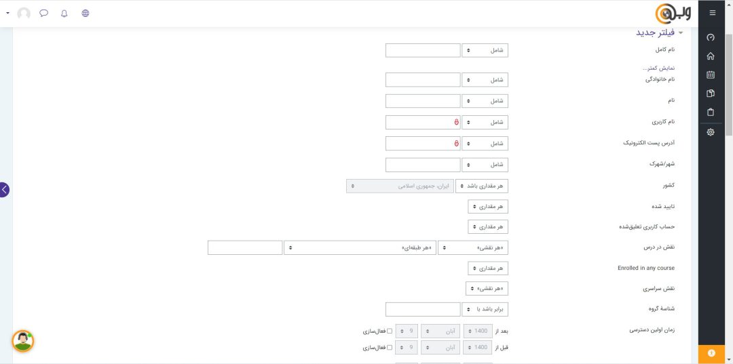Screen dimensions: 733x364
Task: Open the calendar icon in the sidebar
Action: point(711,75)
